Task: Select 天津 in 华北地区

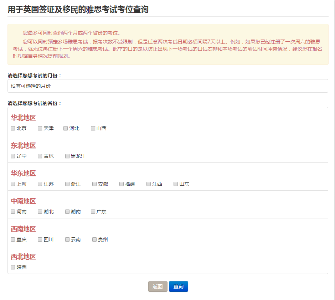Action: [40, 128]
